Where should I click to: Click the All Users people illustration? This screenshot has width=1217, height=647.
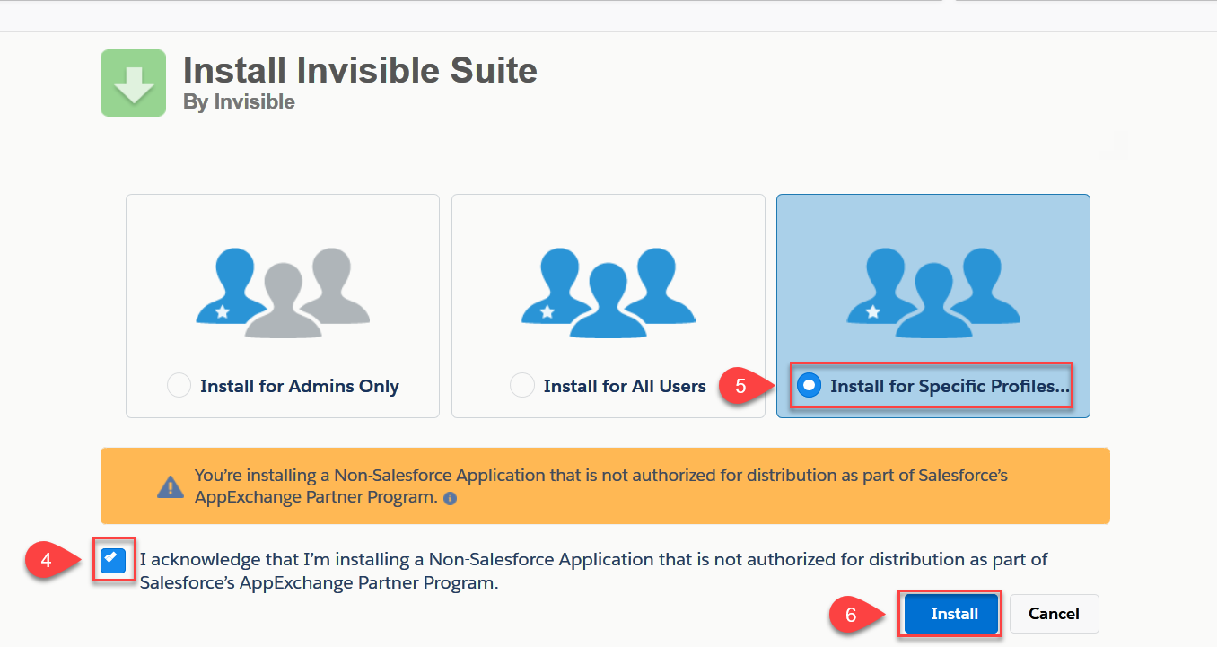[x=608, y=292]
